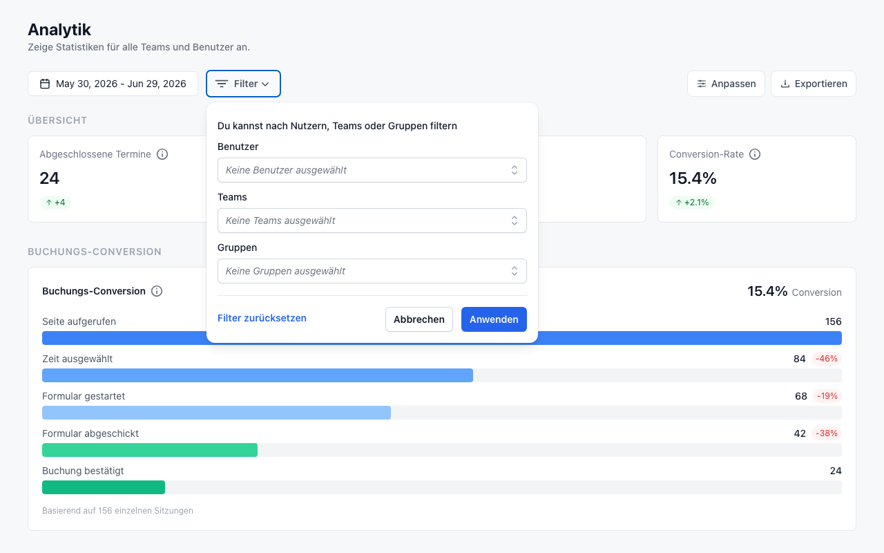
Task: Click the filter lines icon
Action: [222, 84]
